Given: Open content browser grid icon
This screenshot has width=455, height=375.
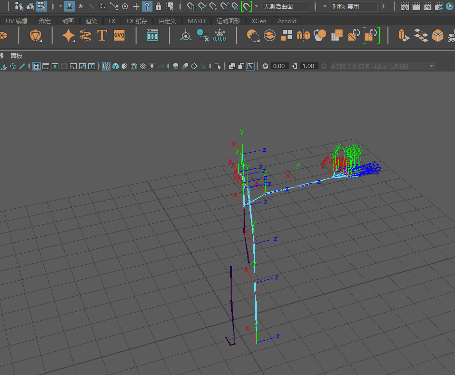Looking at the screenshot, I should click(152, 35).
